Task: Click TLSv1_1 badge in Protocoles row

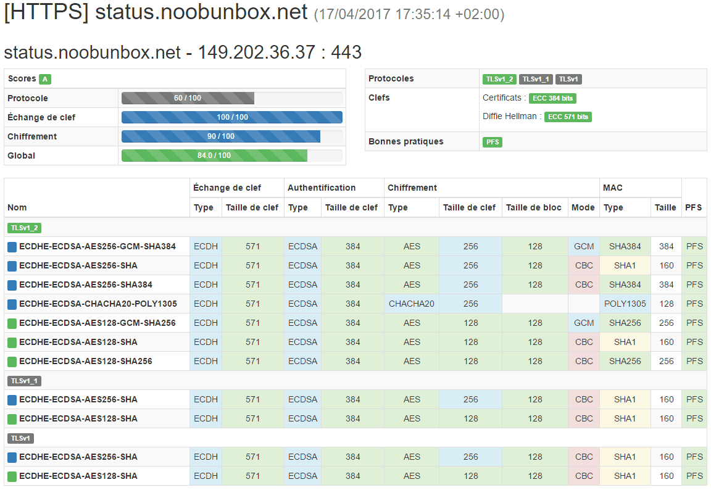Action: point(536,79)
